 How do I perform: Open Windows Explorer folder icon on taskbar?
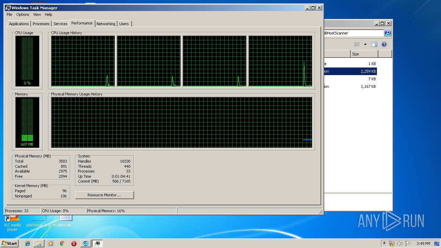(39, 244)
